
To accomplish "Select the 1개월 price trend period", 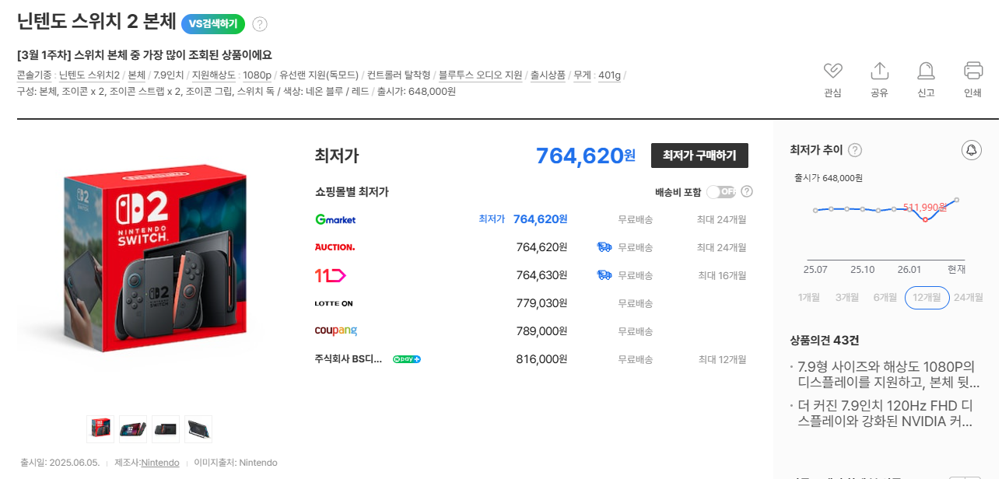I will (x=810, y=297).
